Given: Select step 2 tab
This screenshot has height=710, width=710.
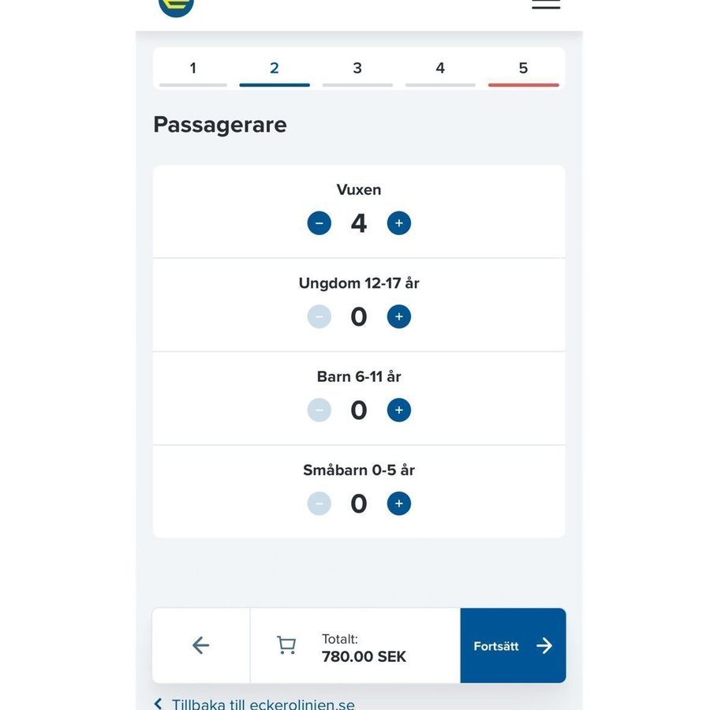Looking at the screenshot, I should 275,69.
